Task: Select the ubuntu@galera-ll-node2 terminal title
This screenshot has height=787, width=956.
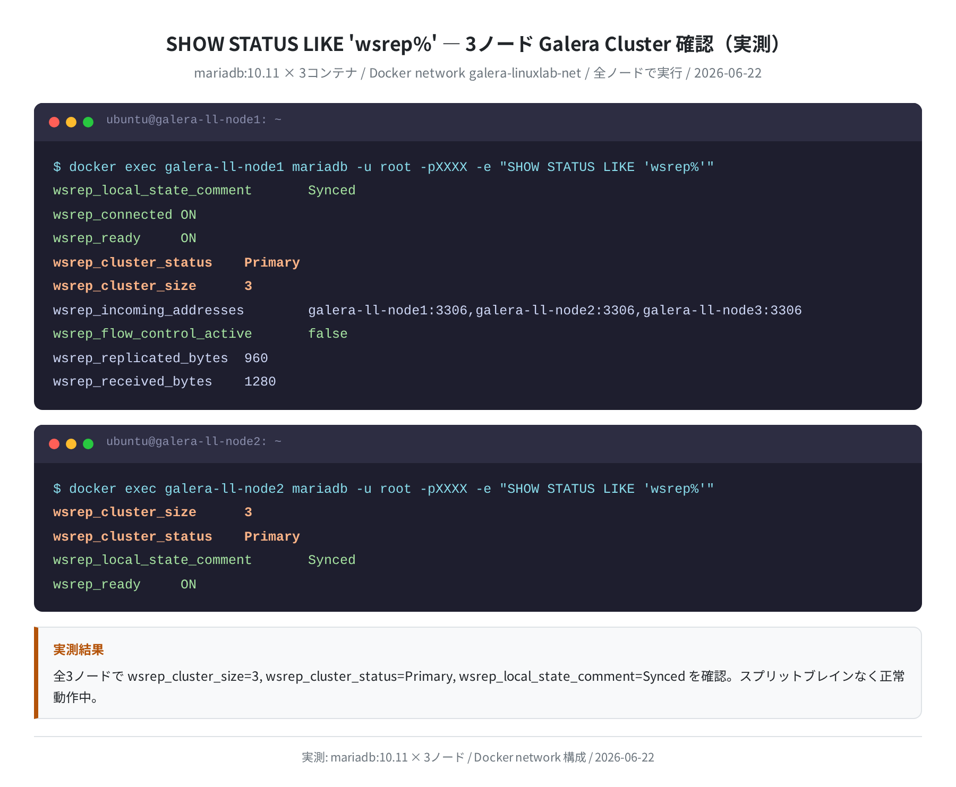Action: [194, 442]
